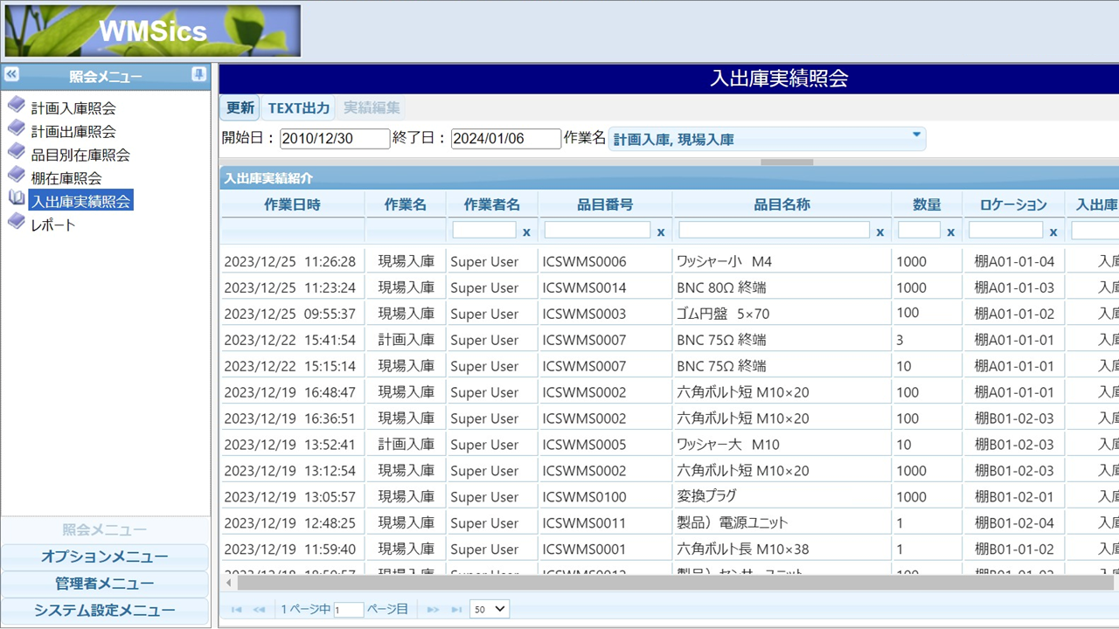
Task: Clear the ロケーション filter with its x icon
Action: point(1053,232)
